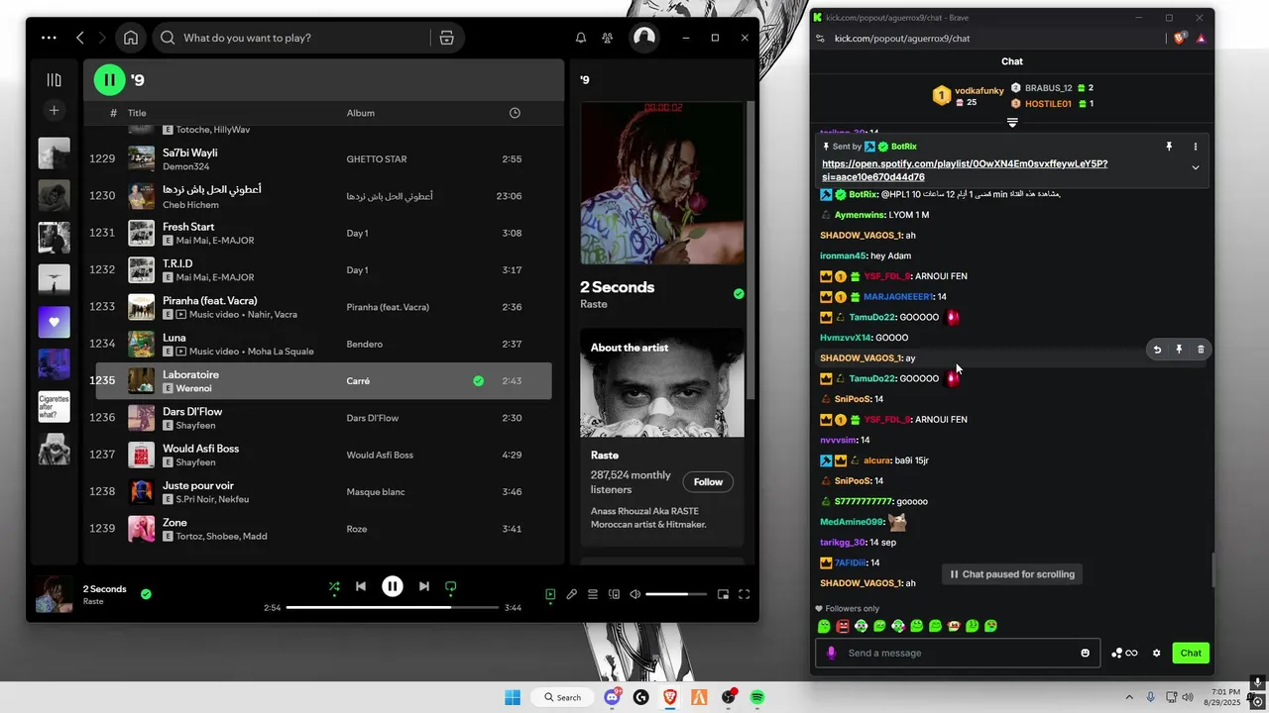This screenshot has width=1269, height=713.
Task: Click Spotify playlist link in pinned chat message
Action: pos(965,170)
